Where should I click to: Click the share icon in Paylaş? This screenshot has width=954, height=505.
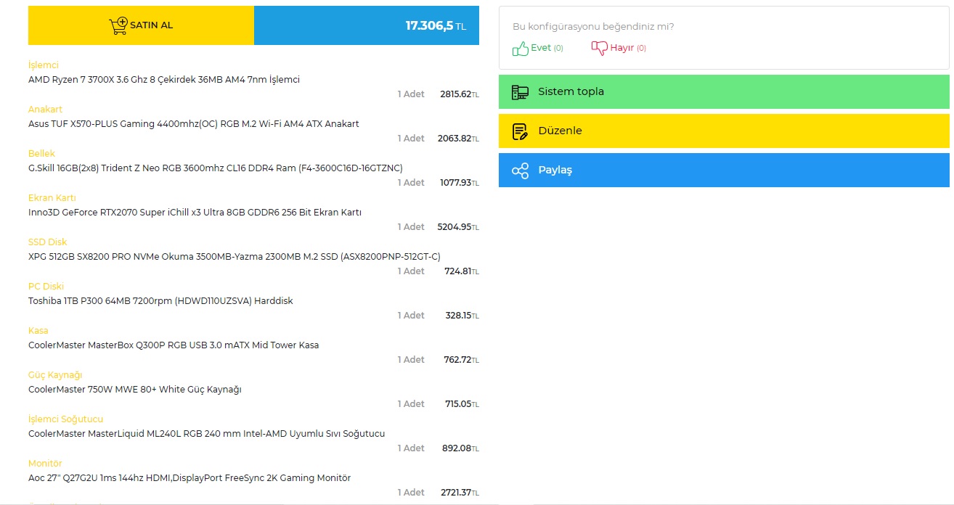point(520,171)
